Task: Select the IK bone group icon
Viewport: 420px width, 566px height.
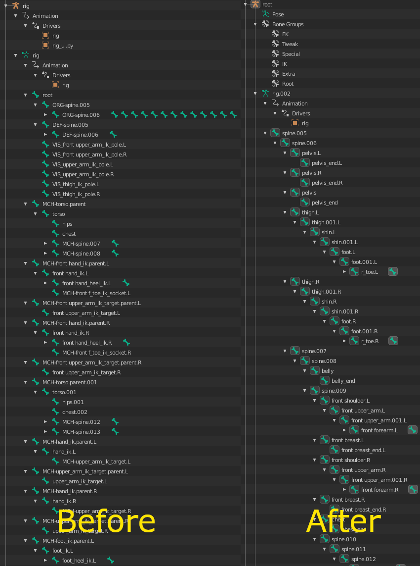Action: click(x=275, y=64)
